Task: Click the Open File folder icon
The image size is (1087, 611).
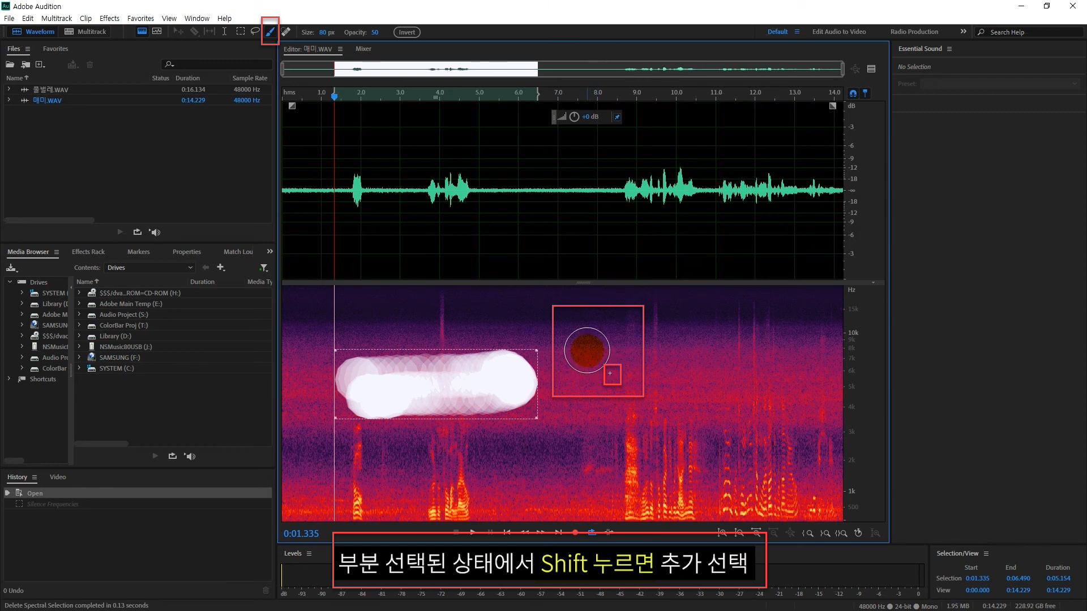Action: (10, 64)
